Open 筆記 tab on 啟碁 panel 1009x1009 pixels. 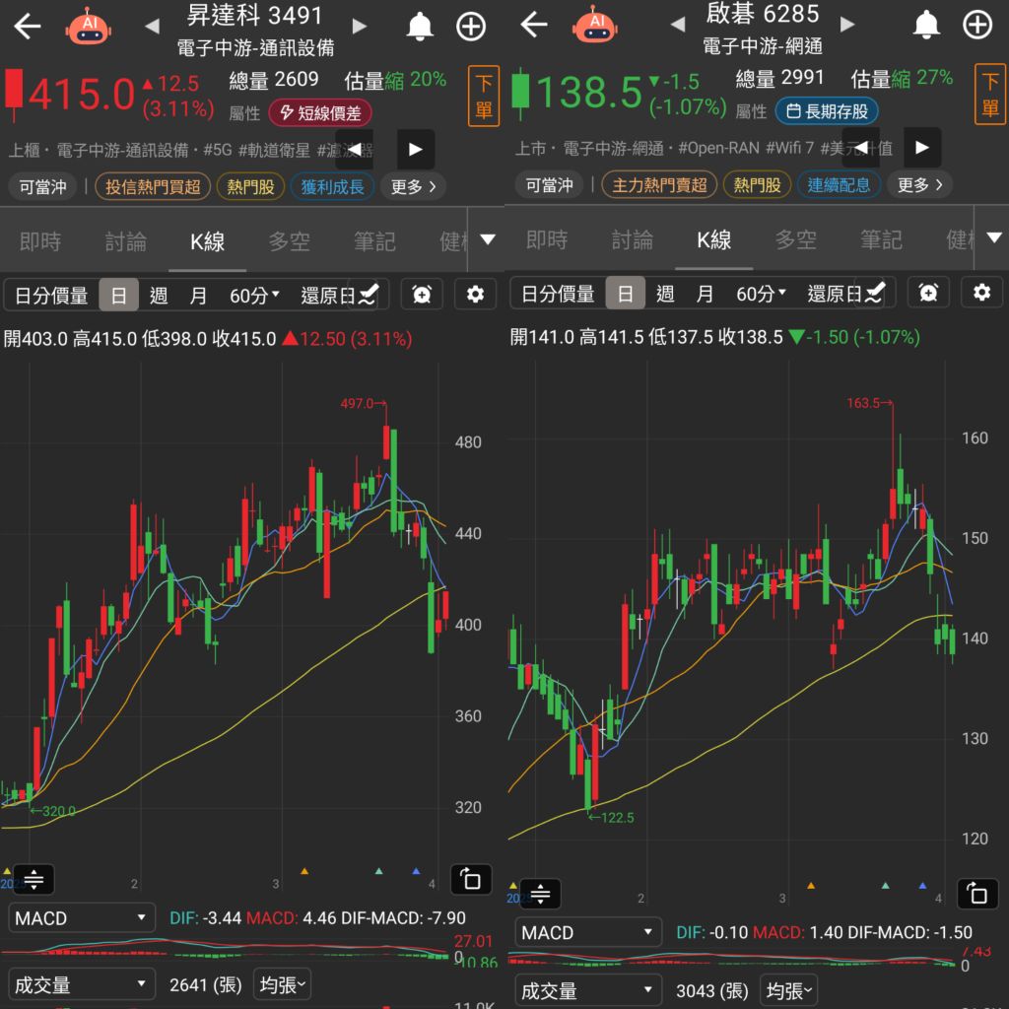point(881,239)
